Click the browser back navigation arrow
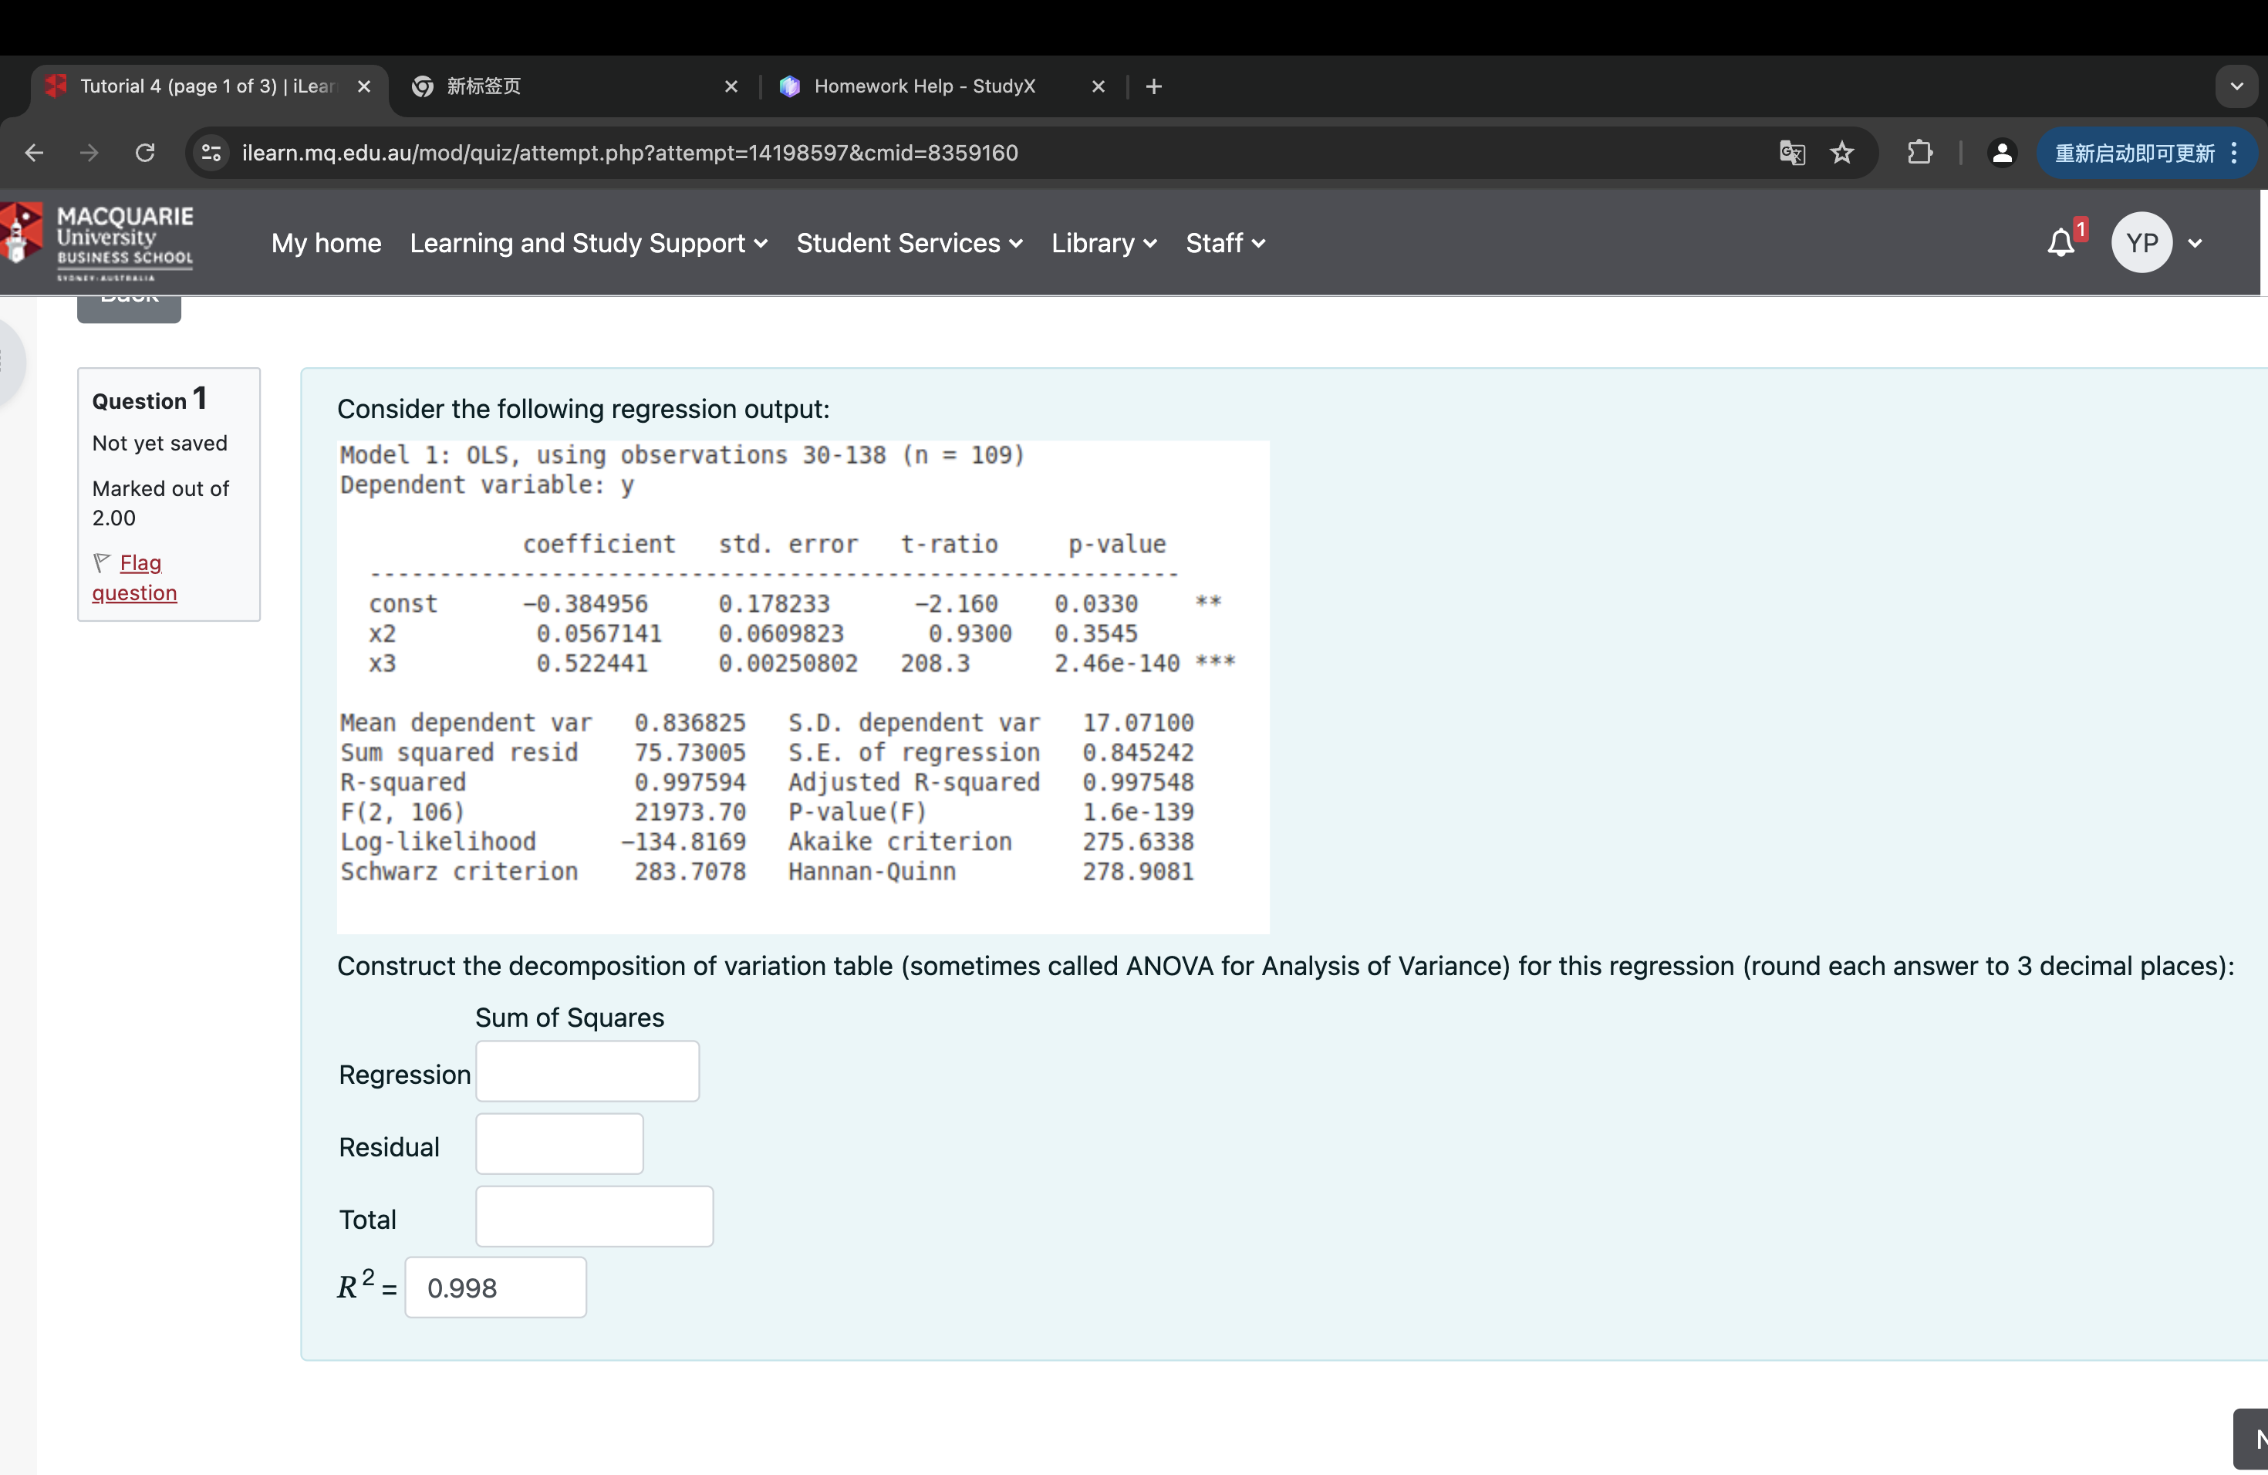Viewport: 2268px width, 1475px height. click(x=32, y=154)
